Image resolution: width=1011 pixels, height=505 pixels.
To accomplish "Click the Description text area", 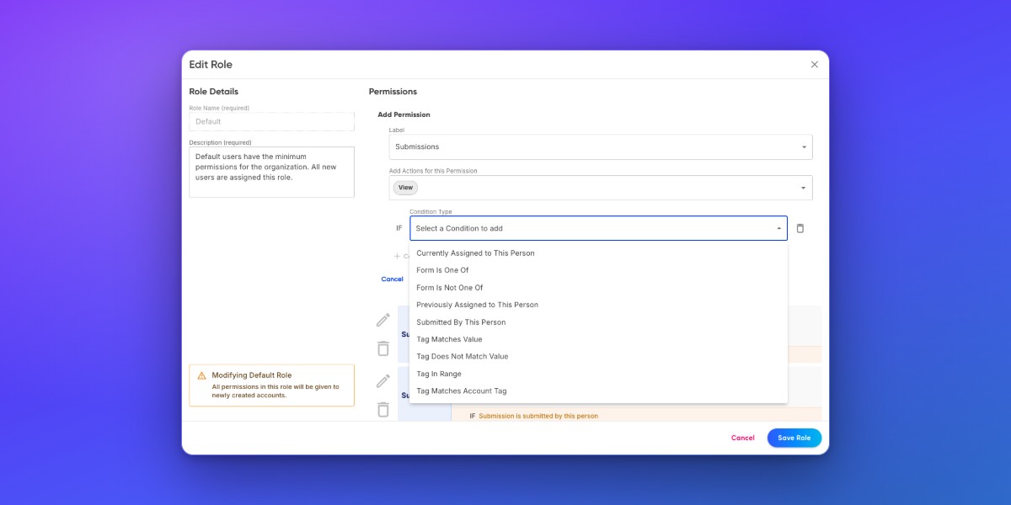I will (x=271, y=173).
